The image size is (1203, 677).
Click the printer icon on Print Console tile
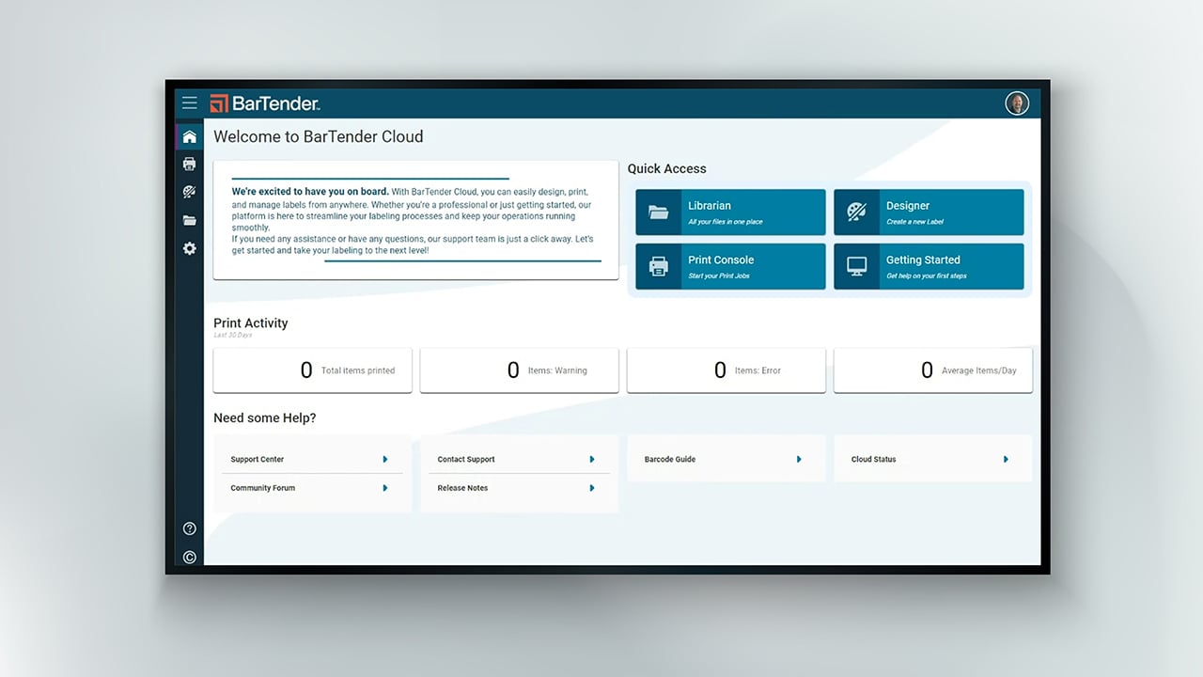(658, 266)
